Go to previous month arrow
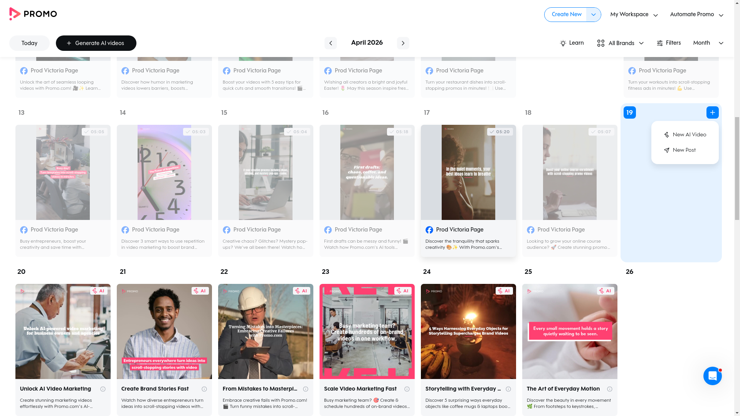Viewport: 740px width, 416px height. point(330,43)
